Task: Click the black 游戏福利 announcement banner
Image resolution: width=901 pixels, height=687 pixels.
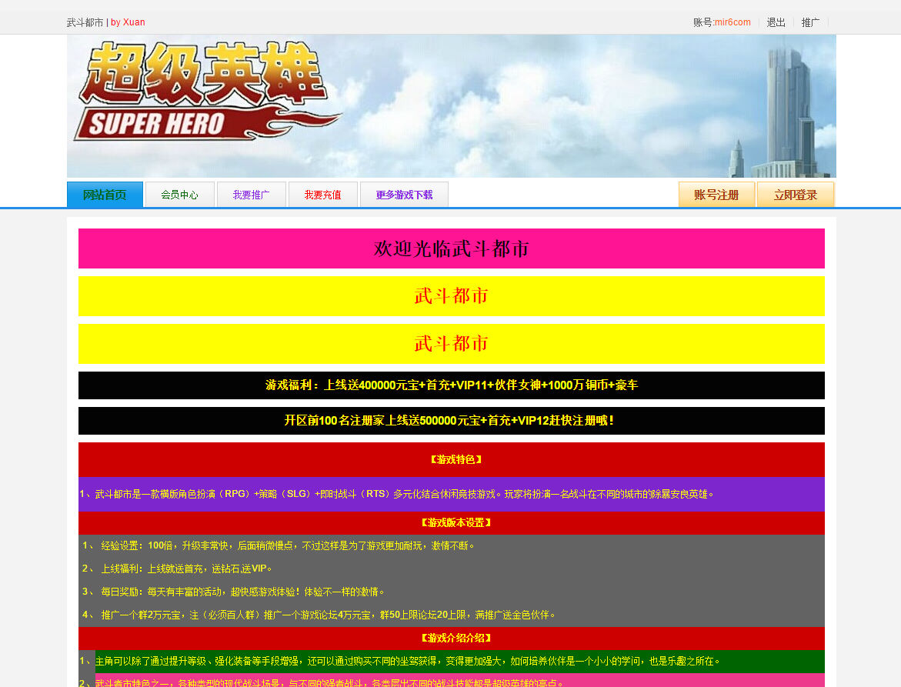Action: (451, 385)
